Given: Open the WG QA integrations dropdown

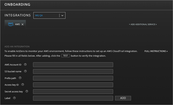Looking at the screenshot, I should tap(49, 15).
